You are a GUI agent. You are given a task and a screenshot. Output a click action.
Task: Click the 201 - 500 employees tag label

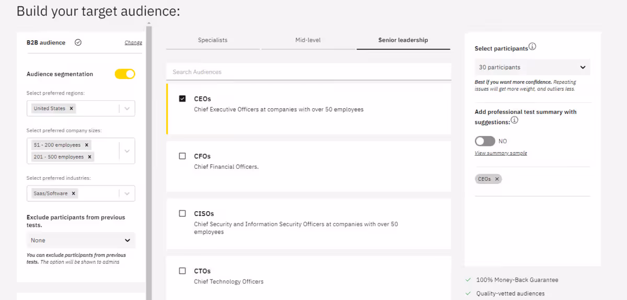click(59, 157)
